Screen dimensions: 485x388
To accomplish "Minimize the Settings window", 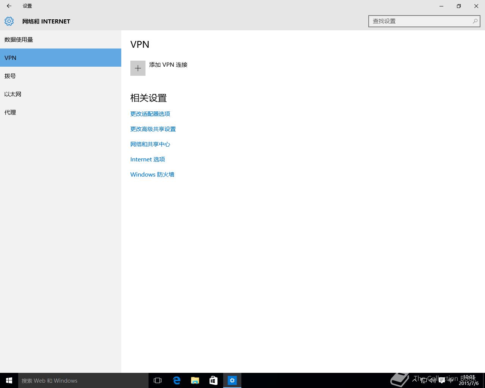I will point(441,6).
